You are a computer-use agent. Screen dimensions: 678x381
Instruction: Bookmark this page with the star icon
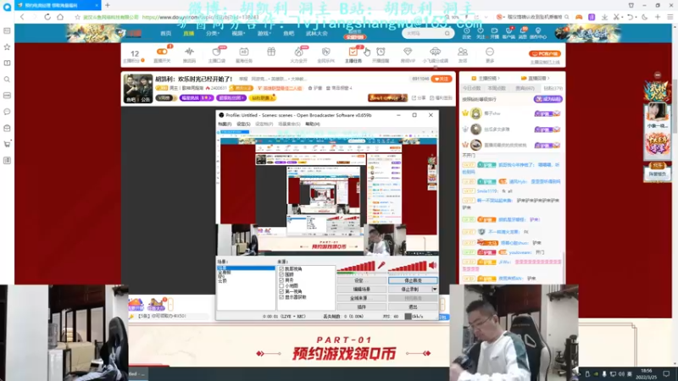(77, 17)
